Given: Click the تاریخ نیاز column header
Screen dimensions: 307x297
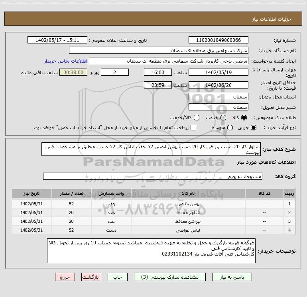Looking at the screenshot, I should [31, 193].
